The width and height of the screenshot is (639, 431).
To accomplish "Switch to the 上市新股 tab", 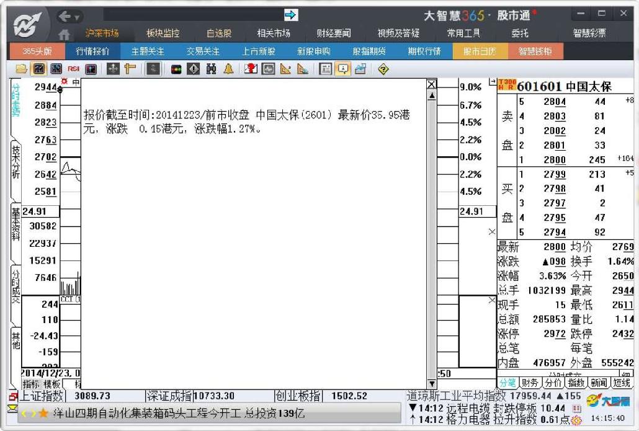I will pos(258,51).
